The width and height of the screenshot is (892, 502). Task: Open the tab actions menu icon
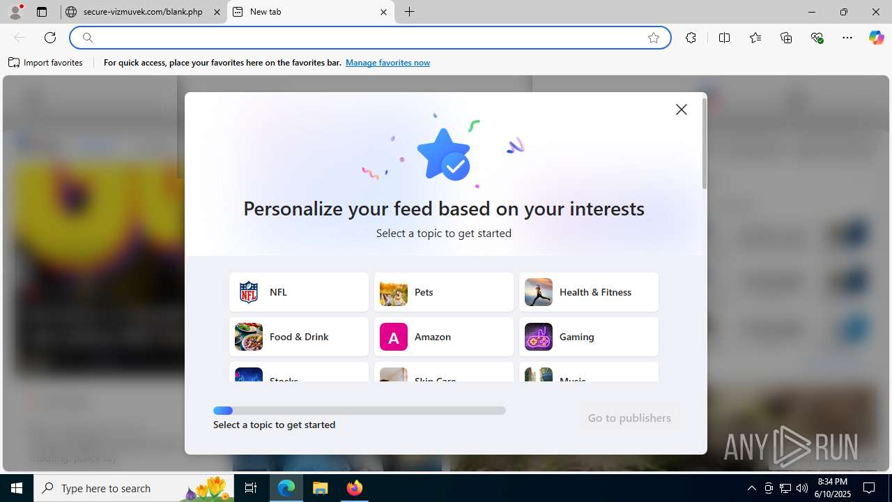pos(42,12)
